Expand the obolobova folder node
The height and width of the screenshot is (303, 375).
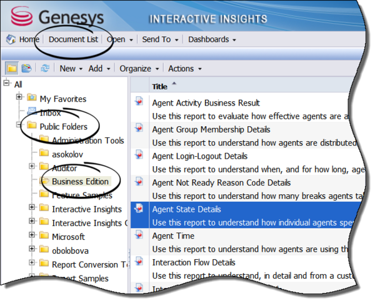(32, 249)
